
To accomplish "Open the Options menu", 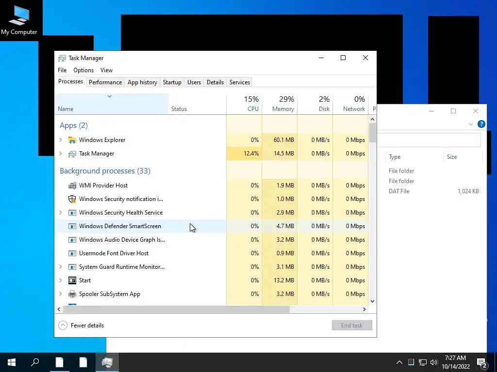I will [x=83, y=70].
